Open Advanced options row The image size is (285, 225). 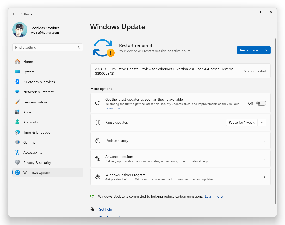(x=180, y=159)
